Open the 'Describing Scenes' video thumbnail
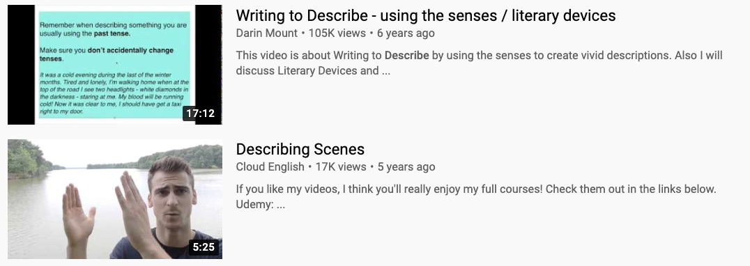Screen dimensions: 750x266 (x=115, y=198)
